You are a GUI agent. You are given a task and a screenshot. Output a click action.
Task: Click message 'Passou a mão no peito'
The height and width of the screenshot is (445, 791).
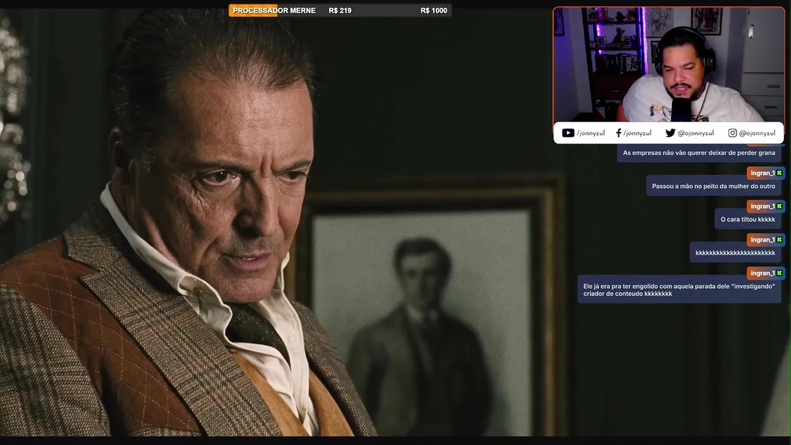[713, 186]
